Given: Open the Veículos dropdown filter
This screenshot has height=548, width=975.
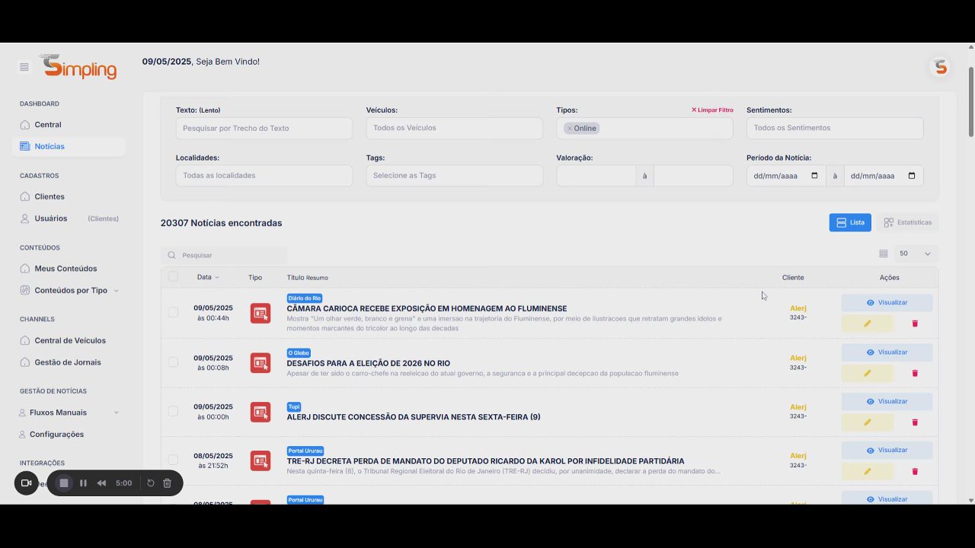Looking at the screenshot, I should point(455,128).
